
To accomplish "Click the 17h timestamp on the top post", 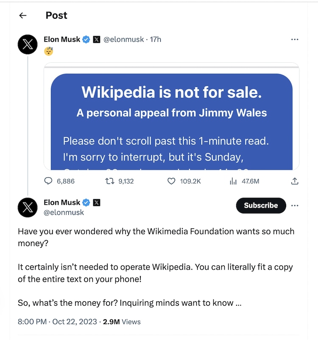I will (x=156, y=39).
